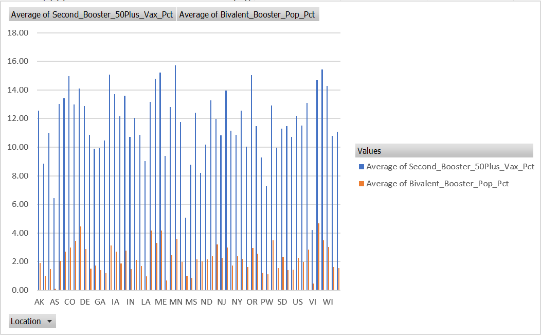Click the Average of Second_Booster_50Plus_Vax_Pct field button
This screenshot has height=335, width=541.
click(x=91, y=14)
